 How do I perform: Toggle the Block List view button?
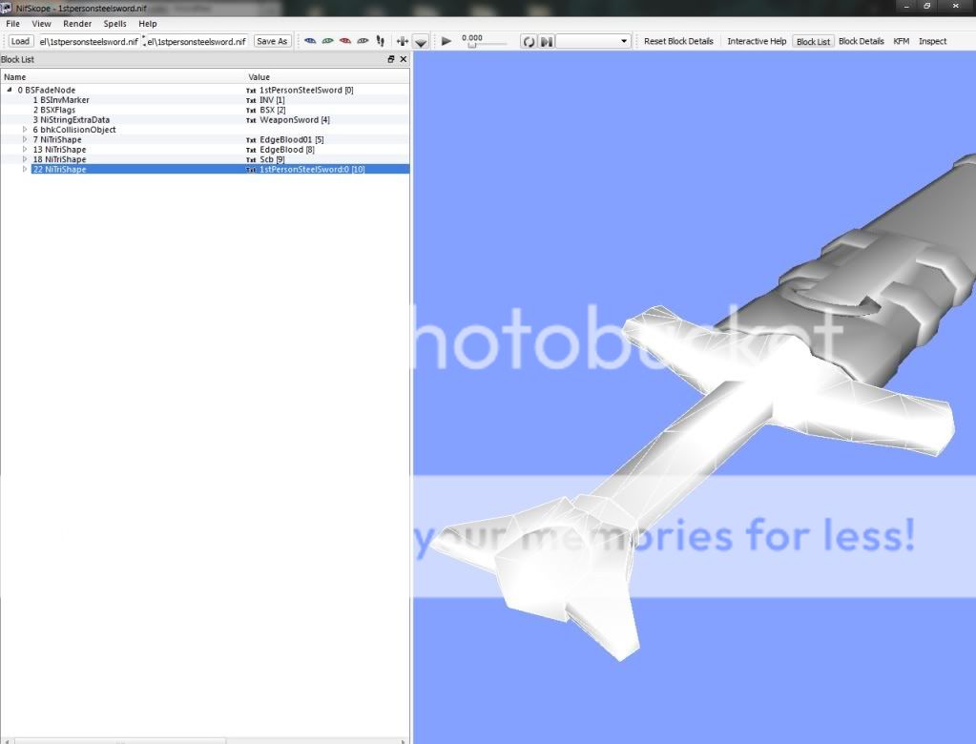[x=813, y=41]
